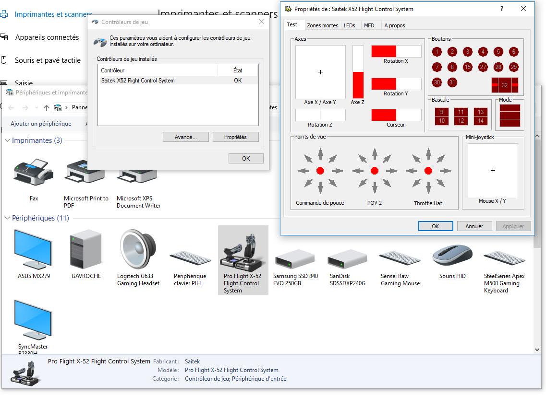The image size is (546, 396).
Task: Click the Curseur axis bar
Action: (396, 115)
